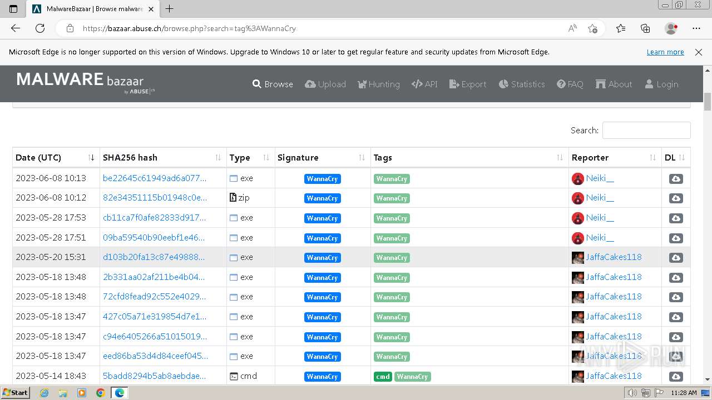Download sample 09ba59540b90eebf1e46

[676, 238]
